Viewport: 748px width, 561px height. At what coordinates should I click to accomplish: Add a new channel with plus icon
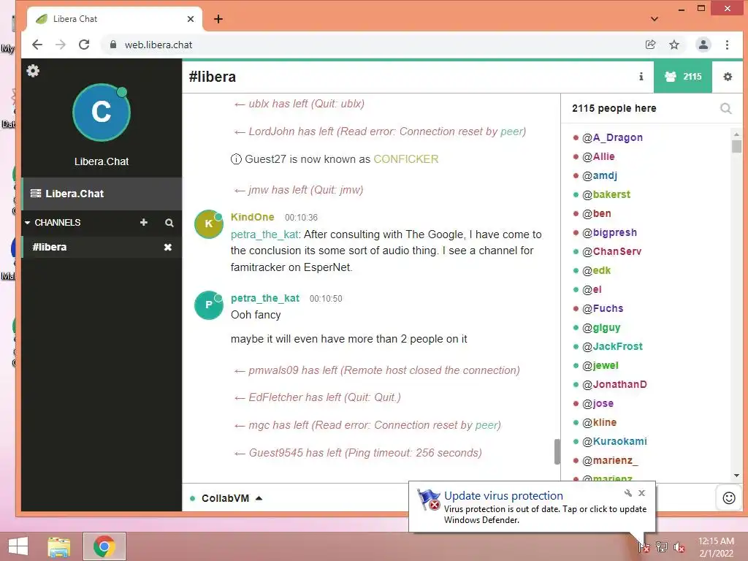click(x=144, y=222)
